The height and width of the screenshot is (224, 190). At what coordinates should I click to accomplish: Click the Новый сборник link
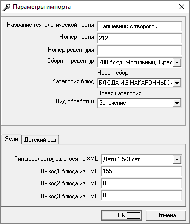pos(117,73)
